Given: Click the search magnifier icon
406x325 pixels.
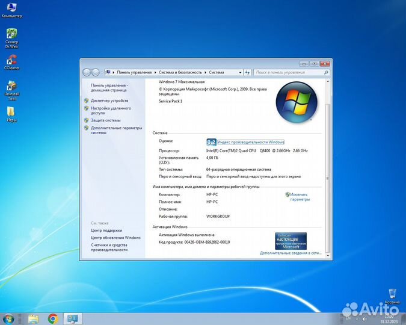Looking at the screenshot, I should [x=326, y=72].
